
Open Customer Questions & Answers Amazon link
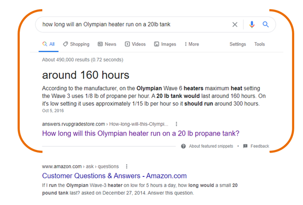point(115,176)
